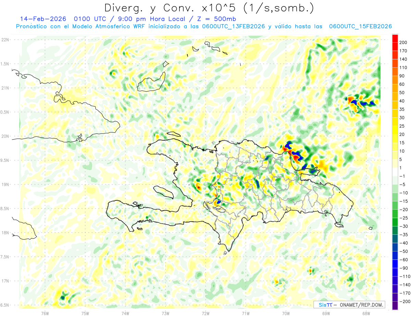Click the '9.5N' latitude label
This screenshot has width=411, height=318.
point(5,161)
